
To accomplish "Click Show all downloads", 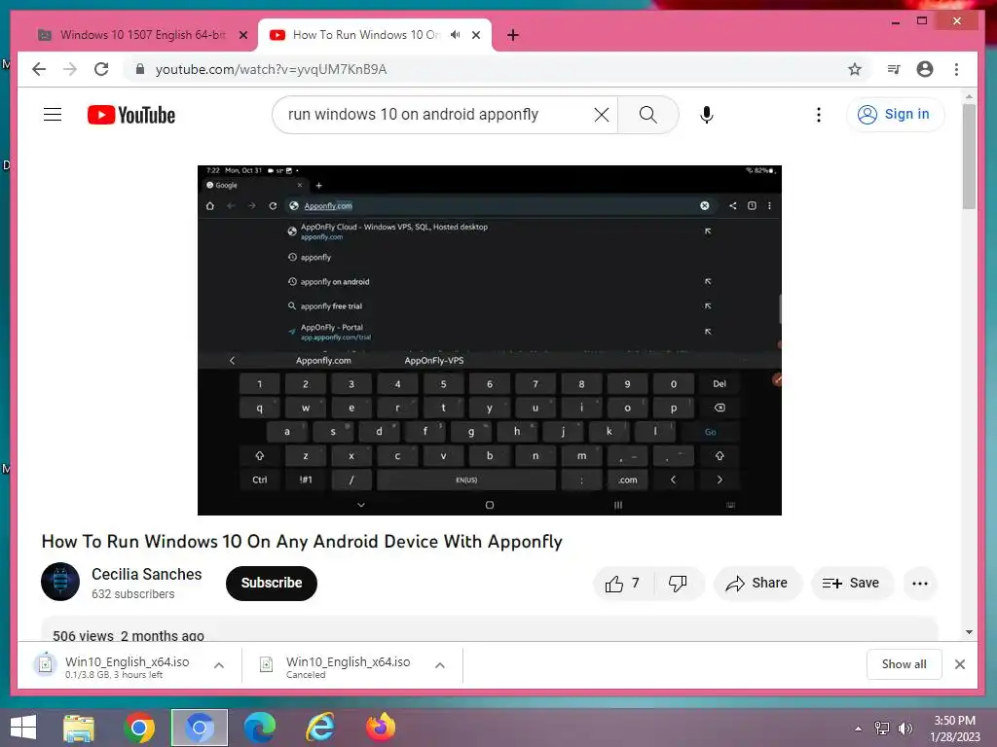I will coord(904,664).
